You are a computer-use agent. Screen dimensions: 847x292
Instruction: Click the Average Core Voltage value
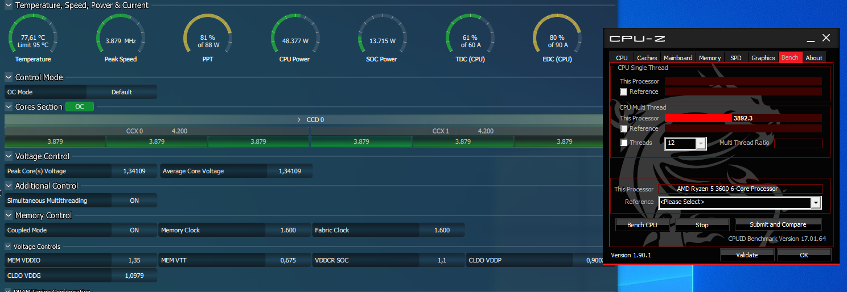[290, 171]
